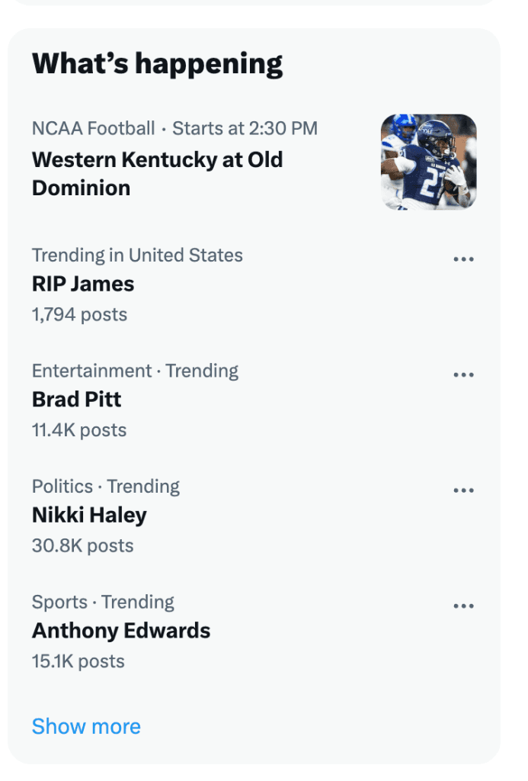Open the Western Kentucky at Old Dominion event

157,174
